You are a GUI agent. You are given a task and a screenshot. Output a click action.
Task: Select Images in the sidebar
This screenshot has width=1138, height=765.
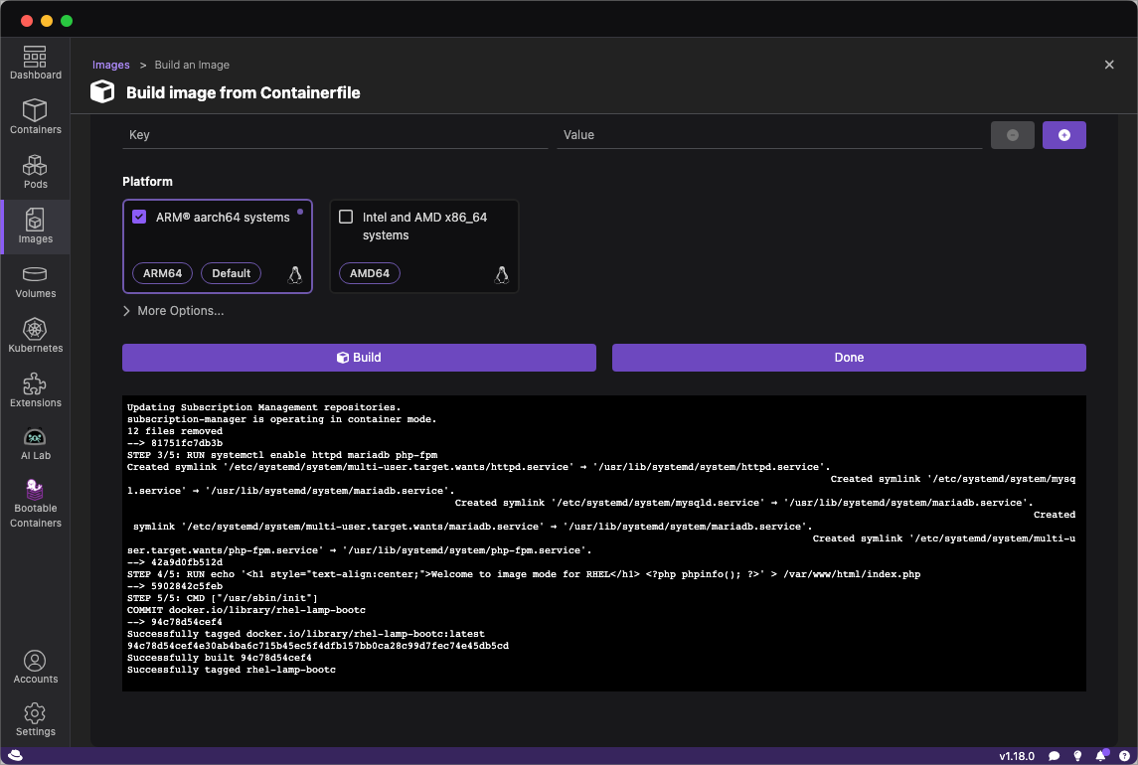coord(35,227)
